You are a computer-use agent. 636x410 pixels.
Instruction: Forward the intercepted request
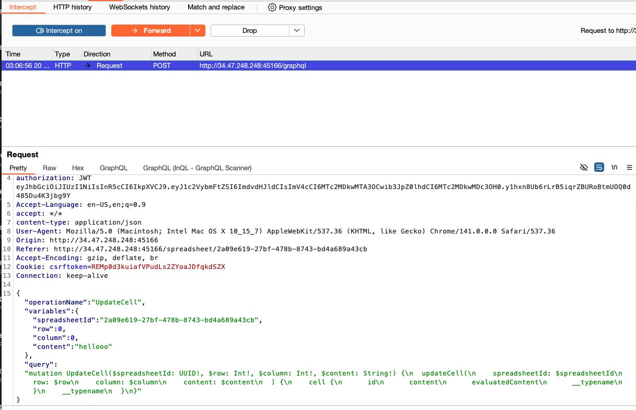point(151,31)
